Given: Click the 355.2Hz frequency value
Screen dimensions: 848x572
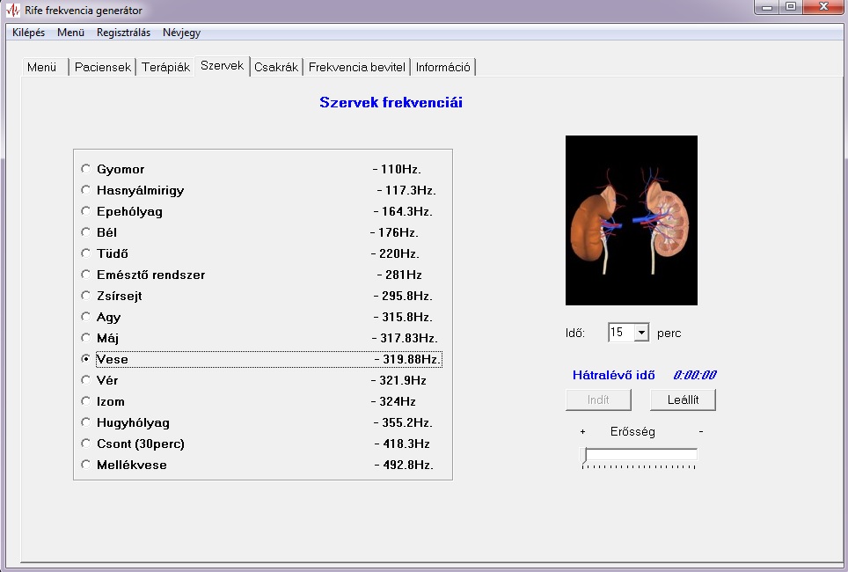Looking at the screenshot, I should [404, 422].
